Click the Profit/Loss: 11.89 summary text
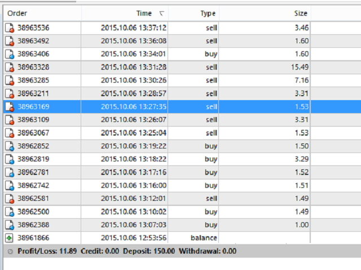Screen dimensions: 361x270 [x=47, y=251]
